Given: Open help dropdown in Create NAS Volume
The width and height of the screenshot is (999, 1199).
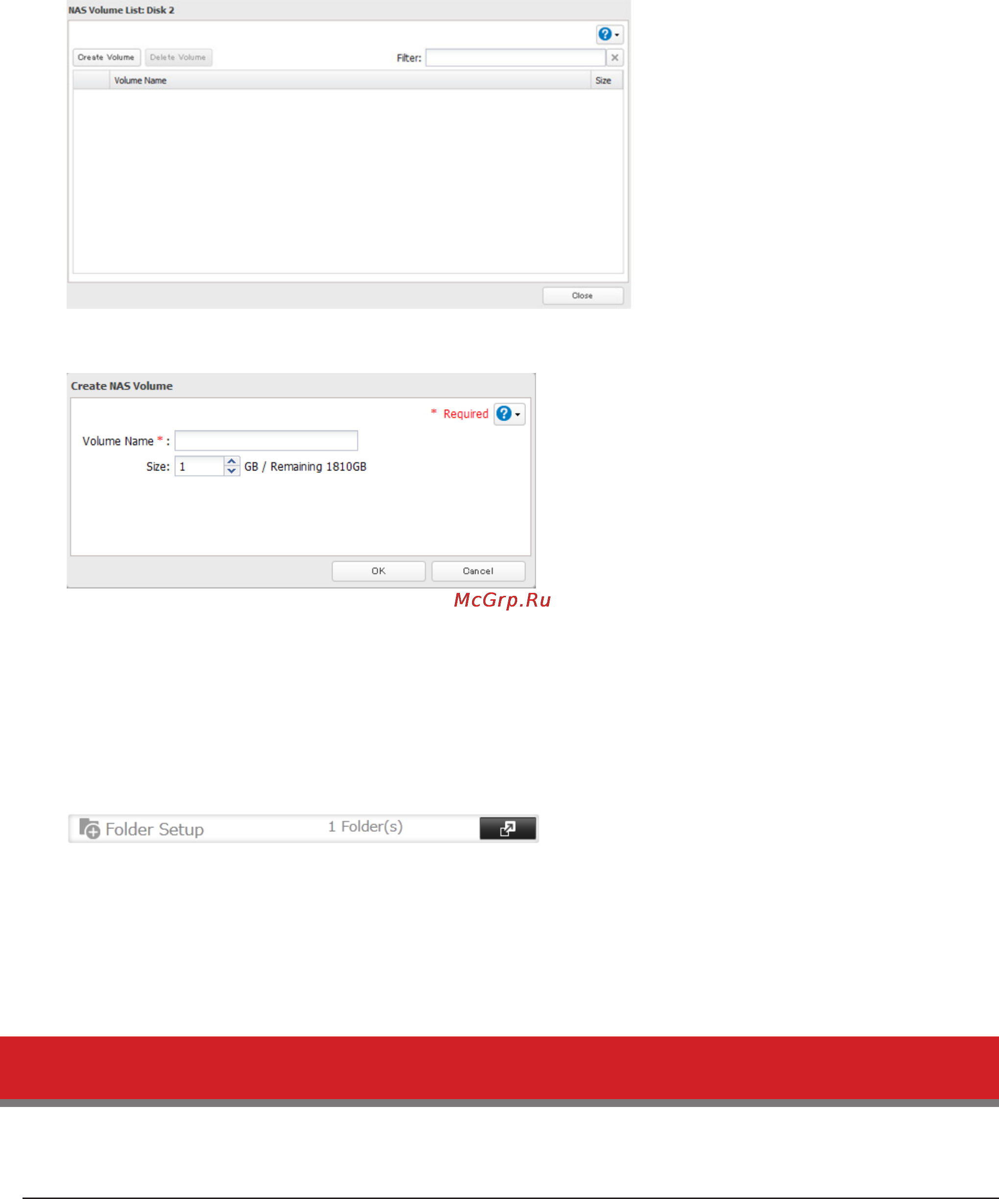Looking at the screenshot, I should [509, 413].
